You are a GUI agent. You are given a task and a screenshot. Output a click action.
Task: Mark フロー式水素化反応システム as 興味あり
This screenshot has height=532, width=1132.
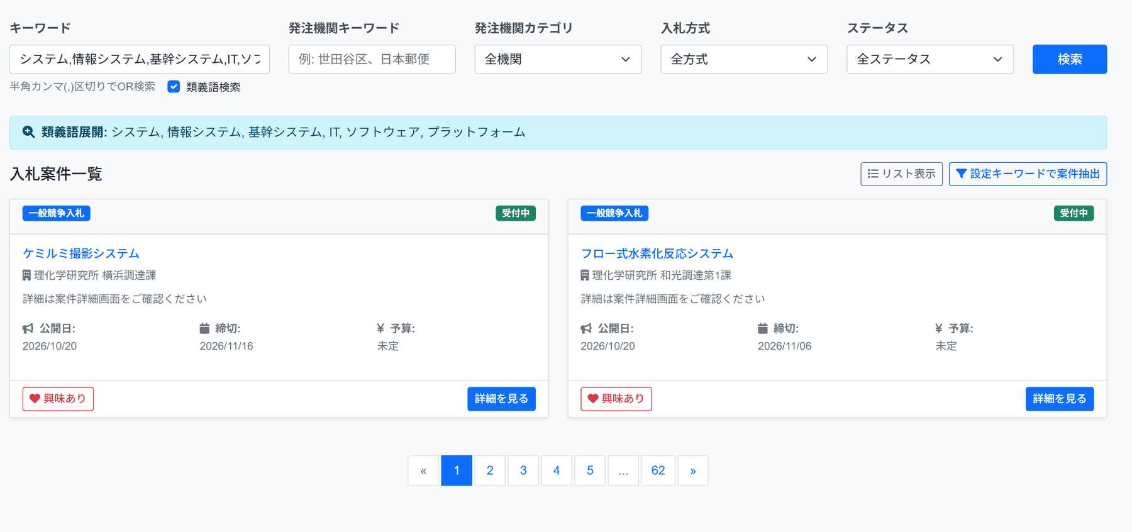coord(616,399)
